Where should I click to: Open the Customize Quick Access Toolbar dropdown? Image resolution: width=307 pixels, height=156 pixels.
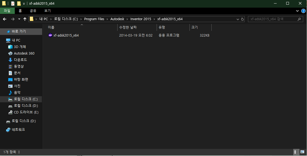click(x=24, y=4)
